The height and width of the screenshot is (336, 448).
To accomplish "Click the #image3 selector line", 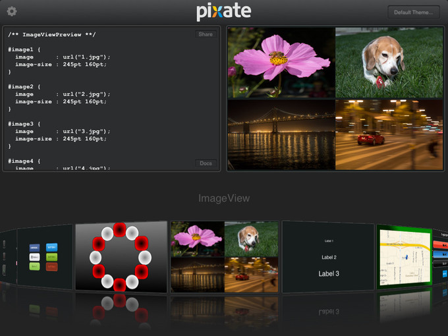I will (x=24, y=124).
